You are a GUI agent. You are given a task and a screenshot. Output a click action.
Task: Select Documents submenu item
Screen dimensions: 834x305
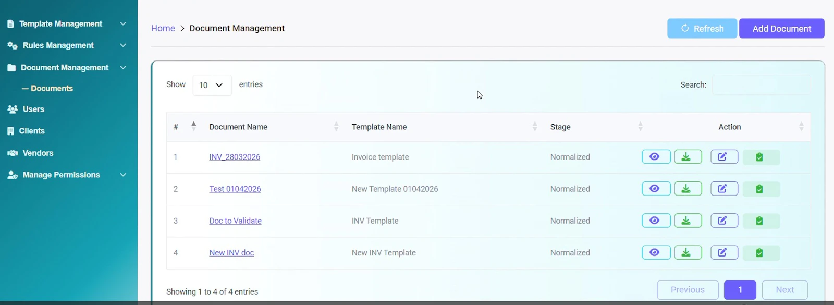[x=52, y=88]
